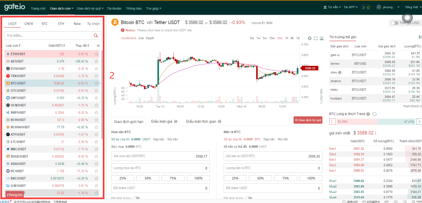Sort by Thay đổi column

[x=82, y=46]
